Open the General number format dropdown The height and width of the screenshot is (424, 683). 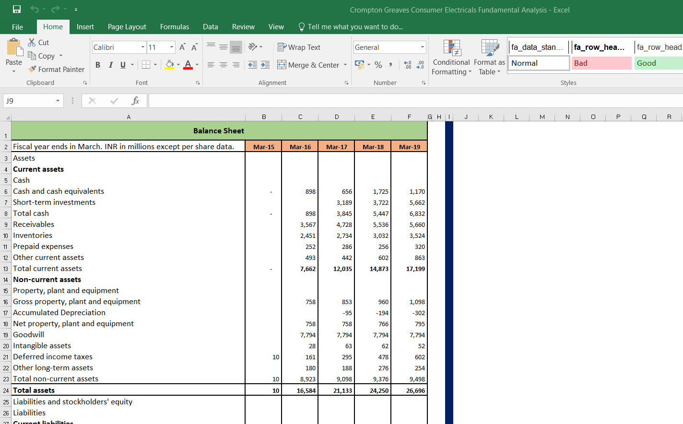tap(423, 47)
